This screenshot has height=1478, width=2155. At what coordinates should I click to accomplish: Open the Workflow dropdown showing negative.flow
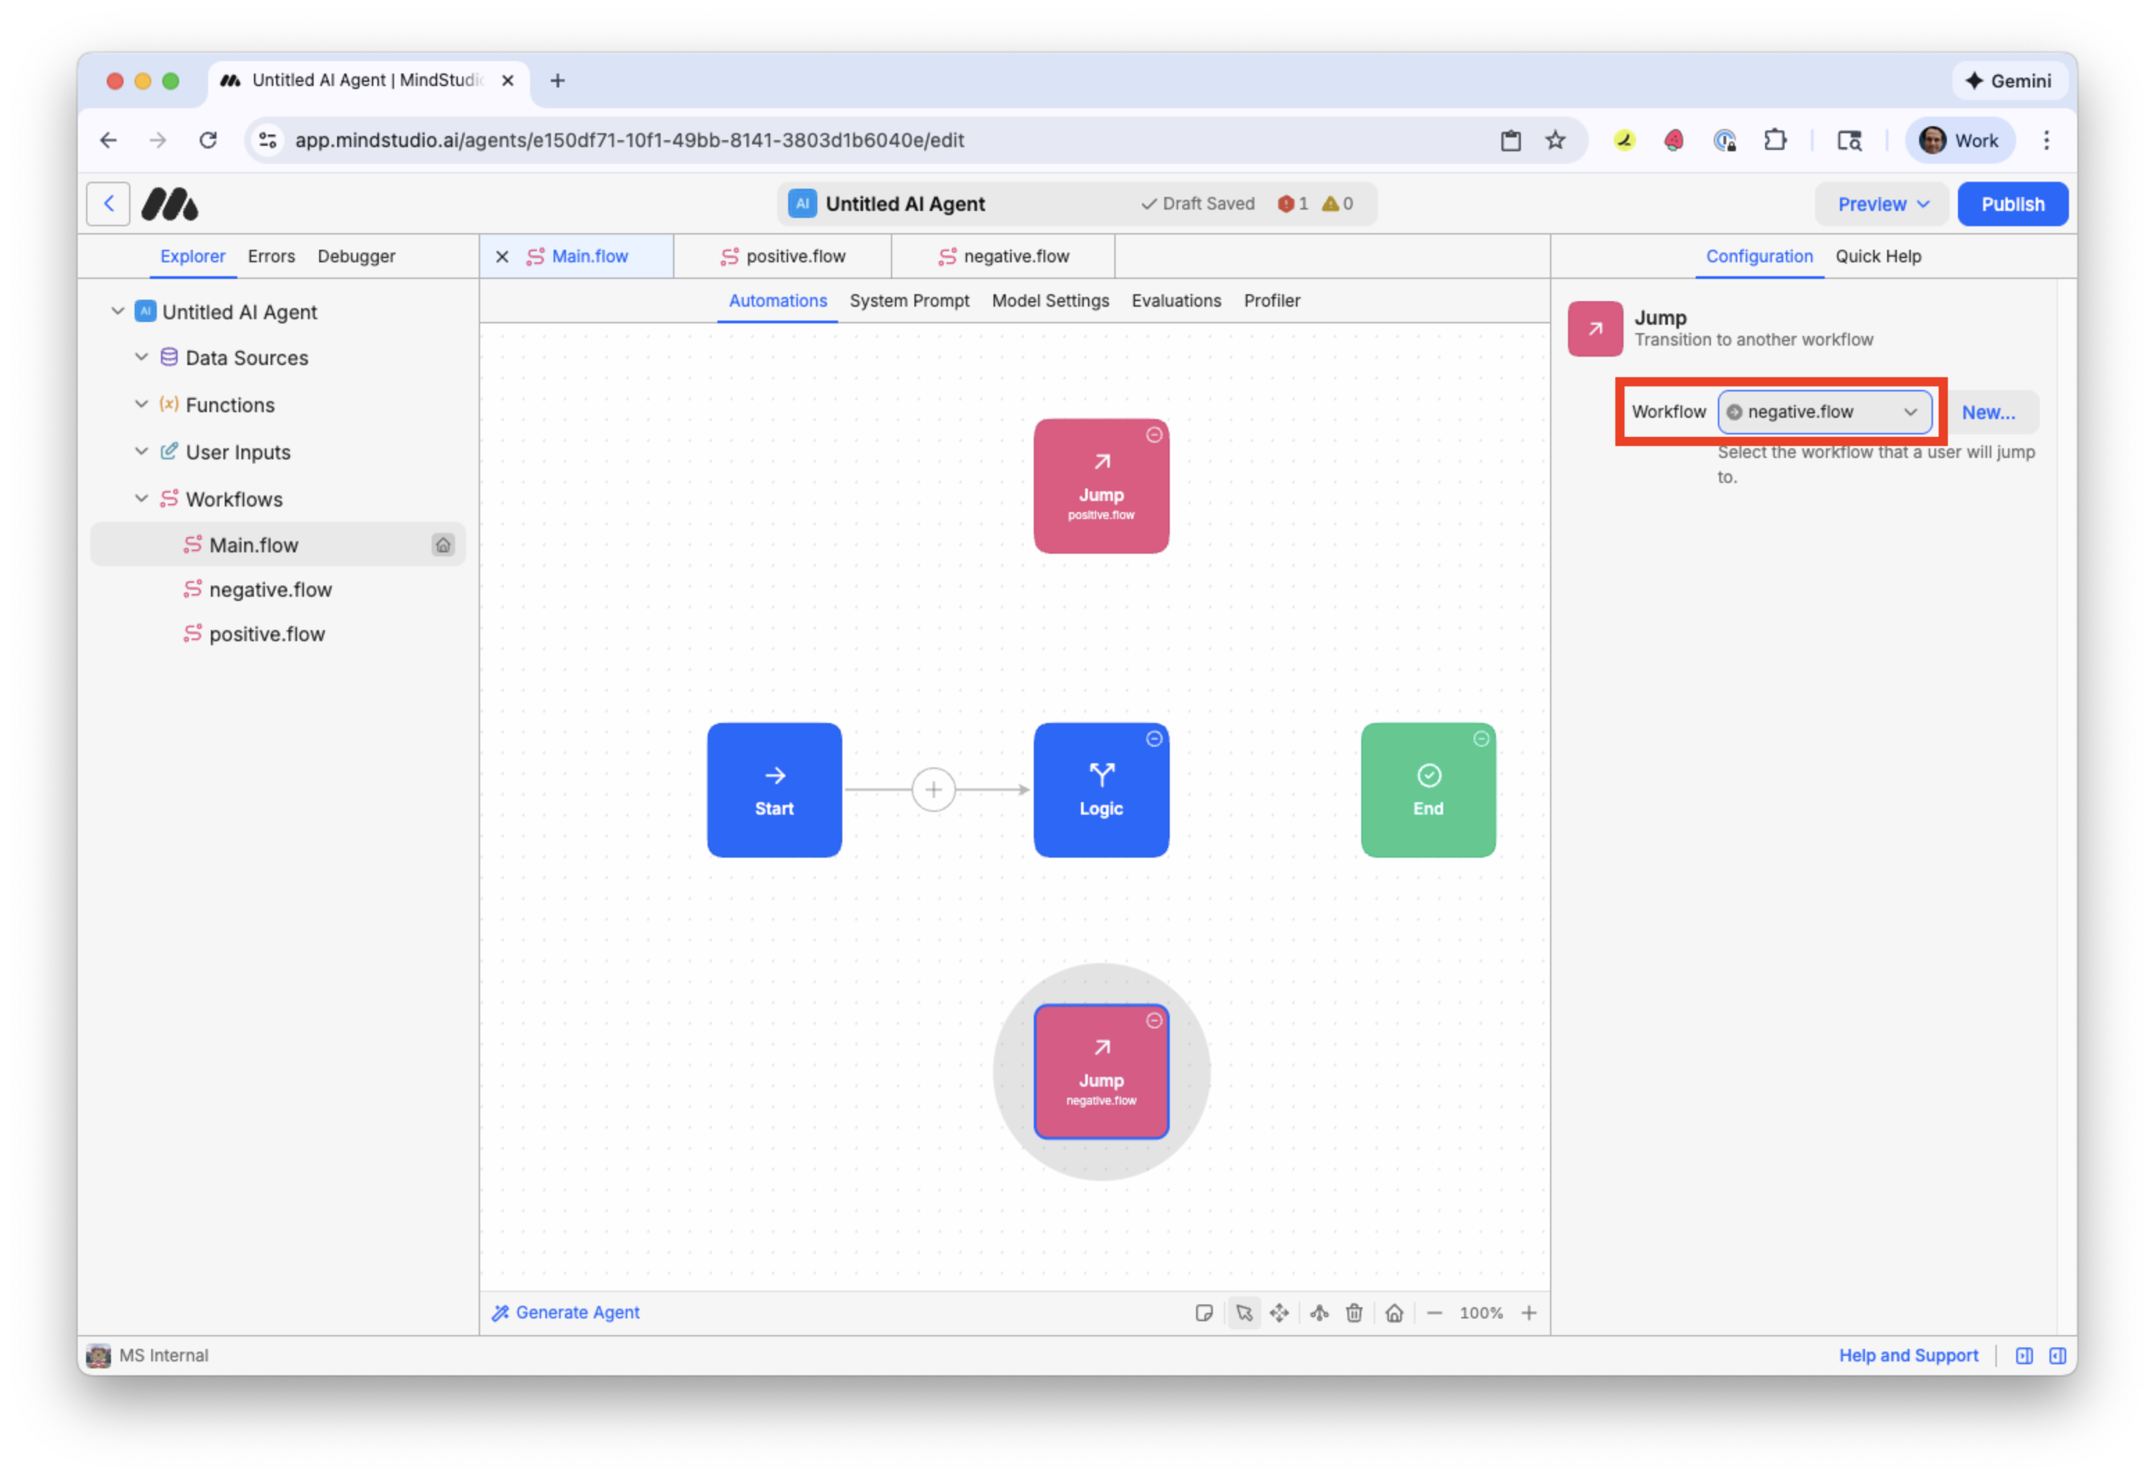(x=1823, y=411)
